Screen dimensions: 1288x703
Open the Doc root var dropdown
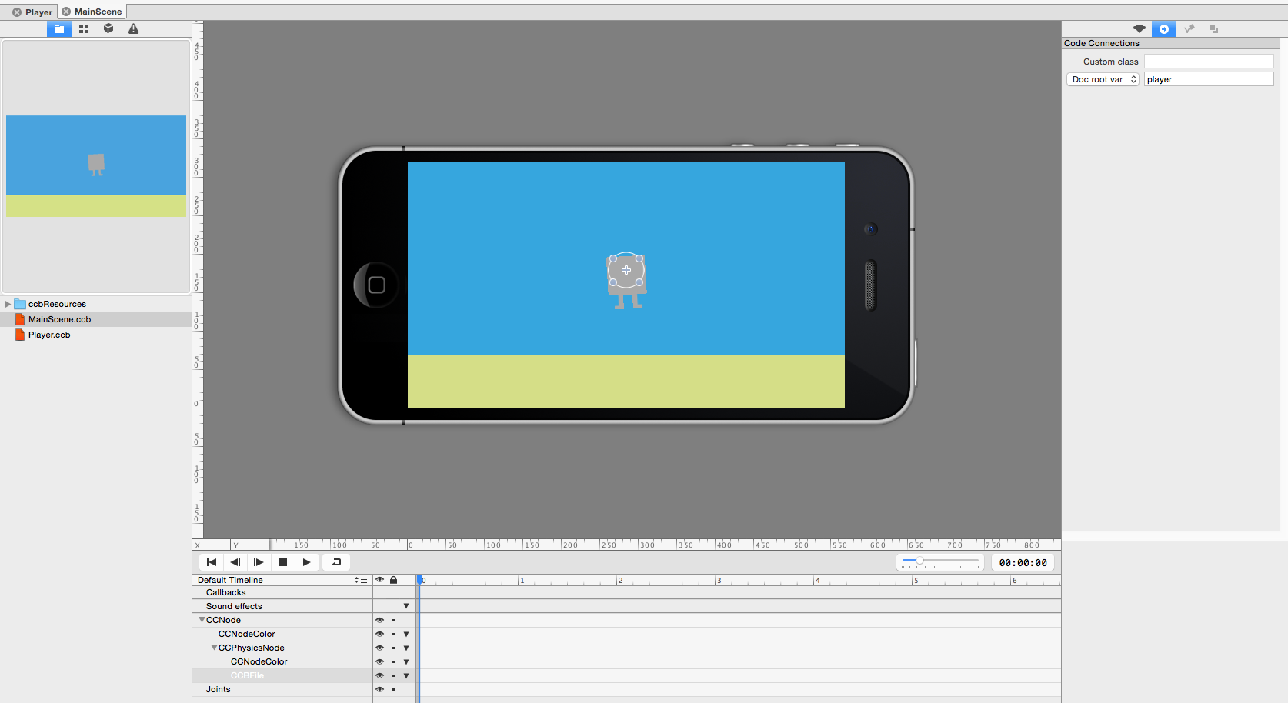coord(1103,79)
